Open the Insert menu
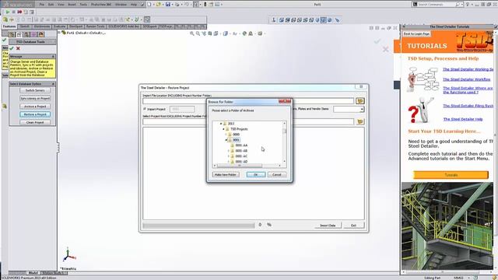This screenshot has height=280, width=498. [x=72, y=5]
